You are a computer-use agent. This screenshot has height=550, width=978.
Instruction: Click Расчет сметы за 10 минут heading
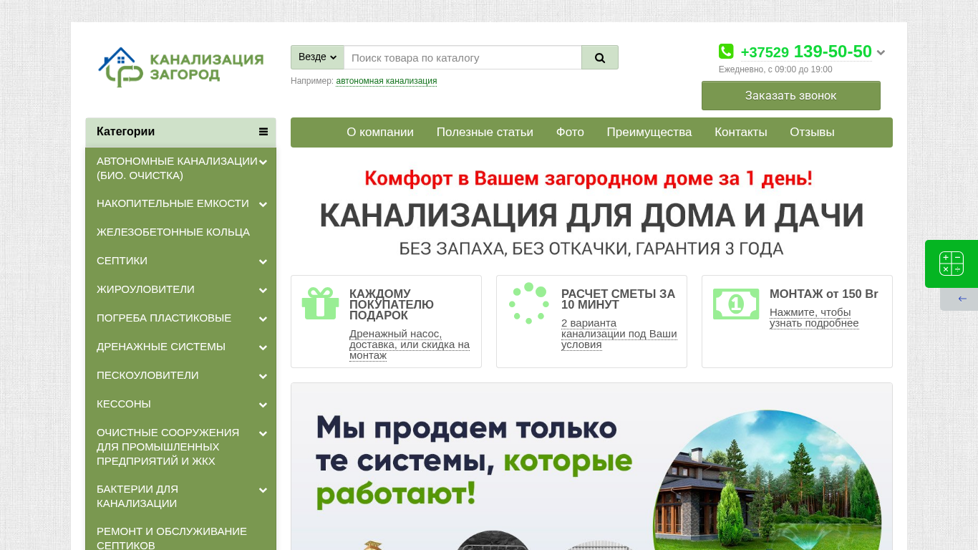coord(619,299)
